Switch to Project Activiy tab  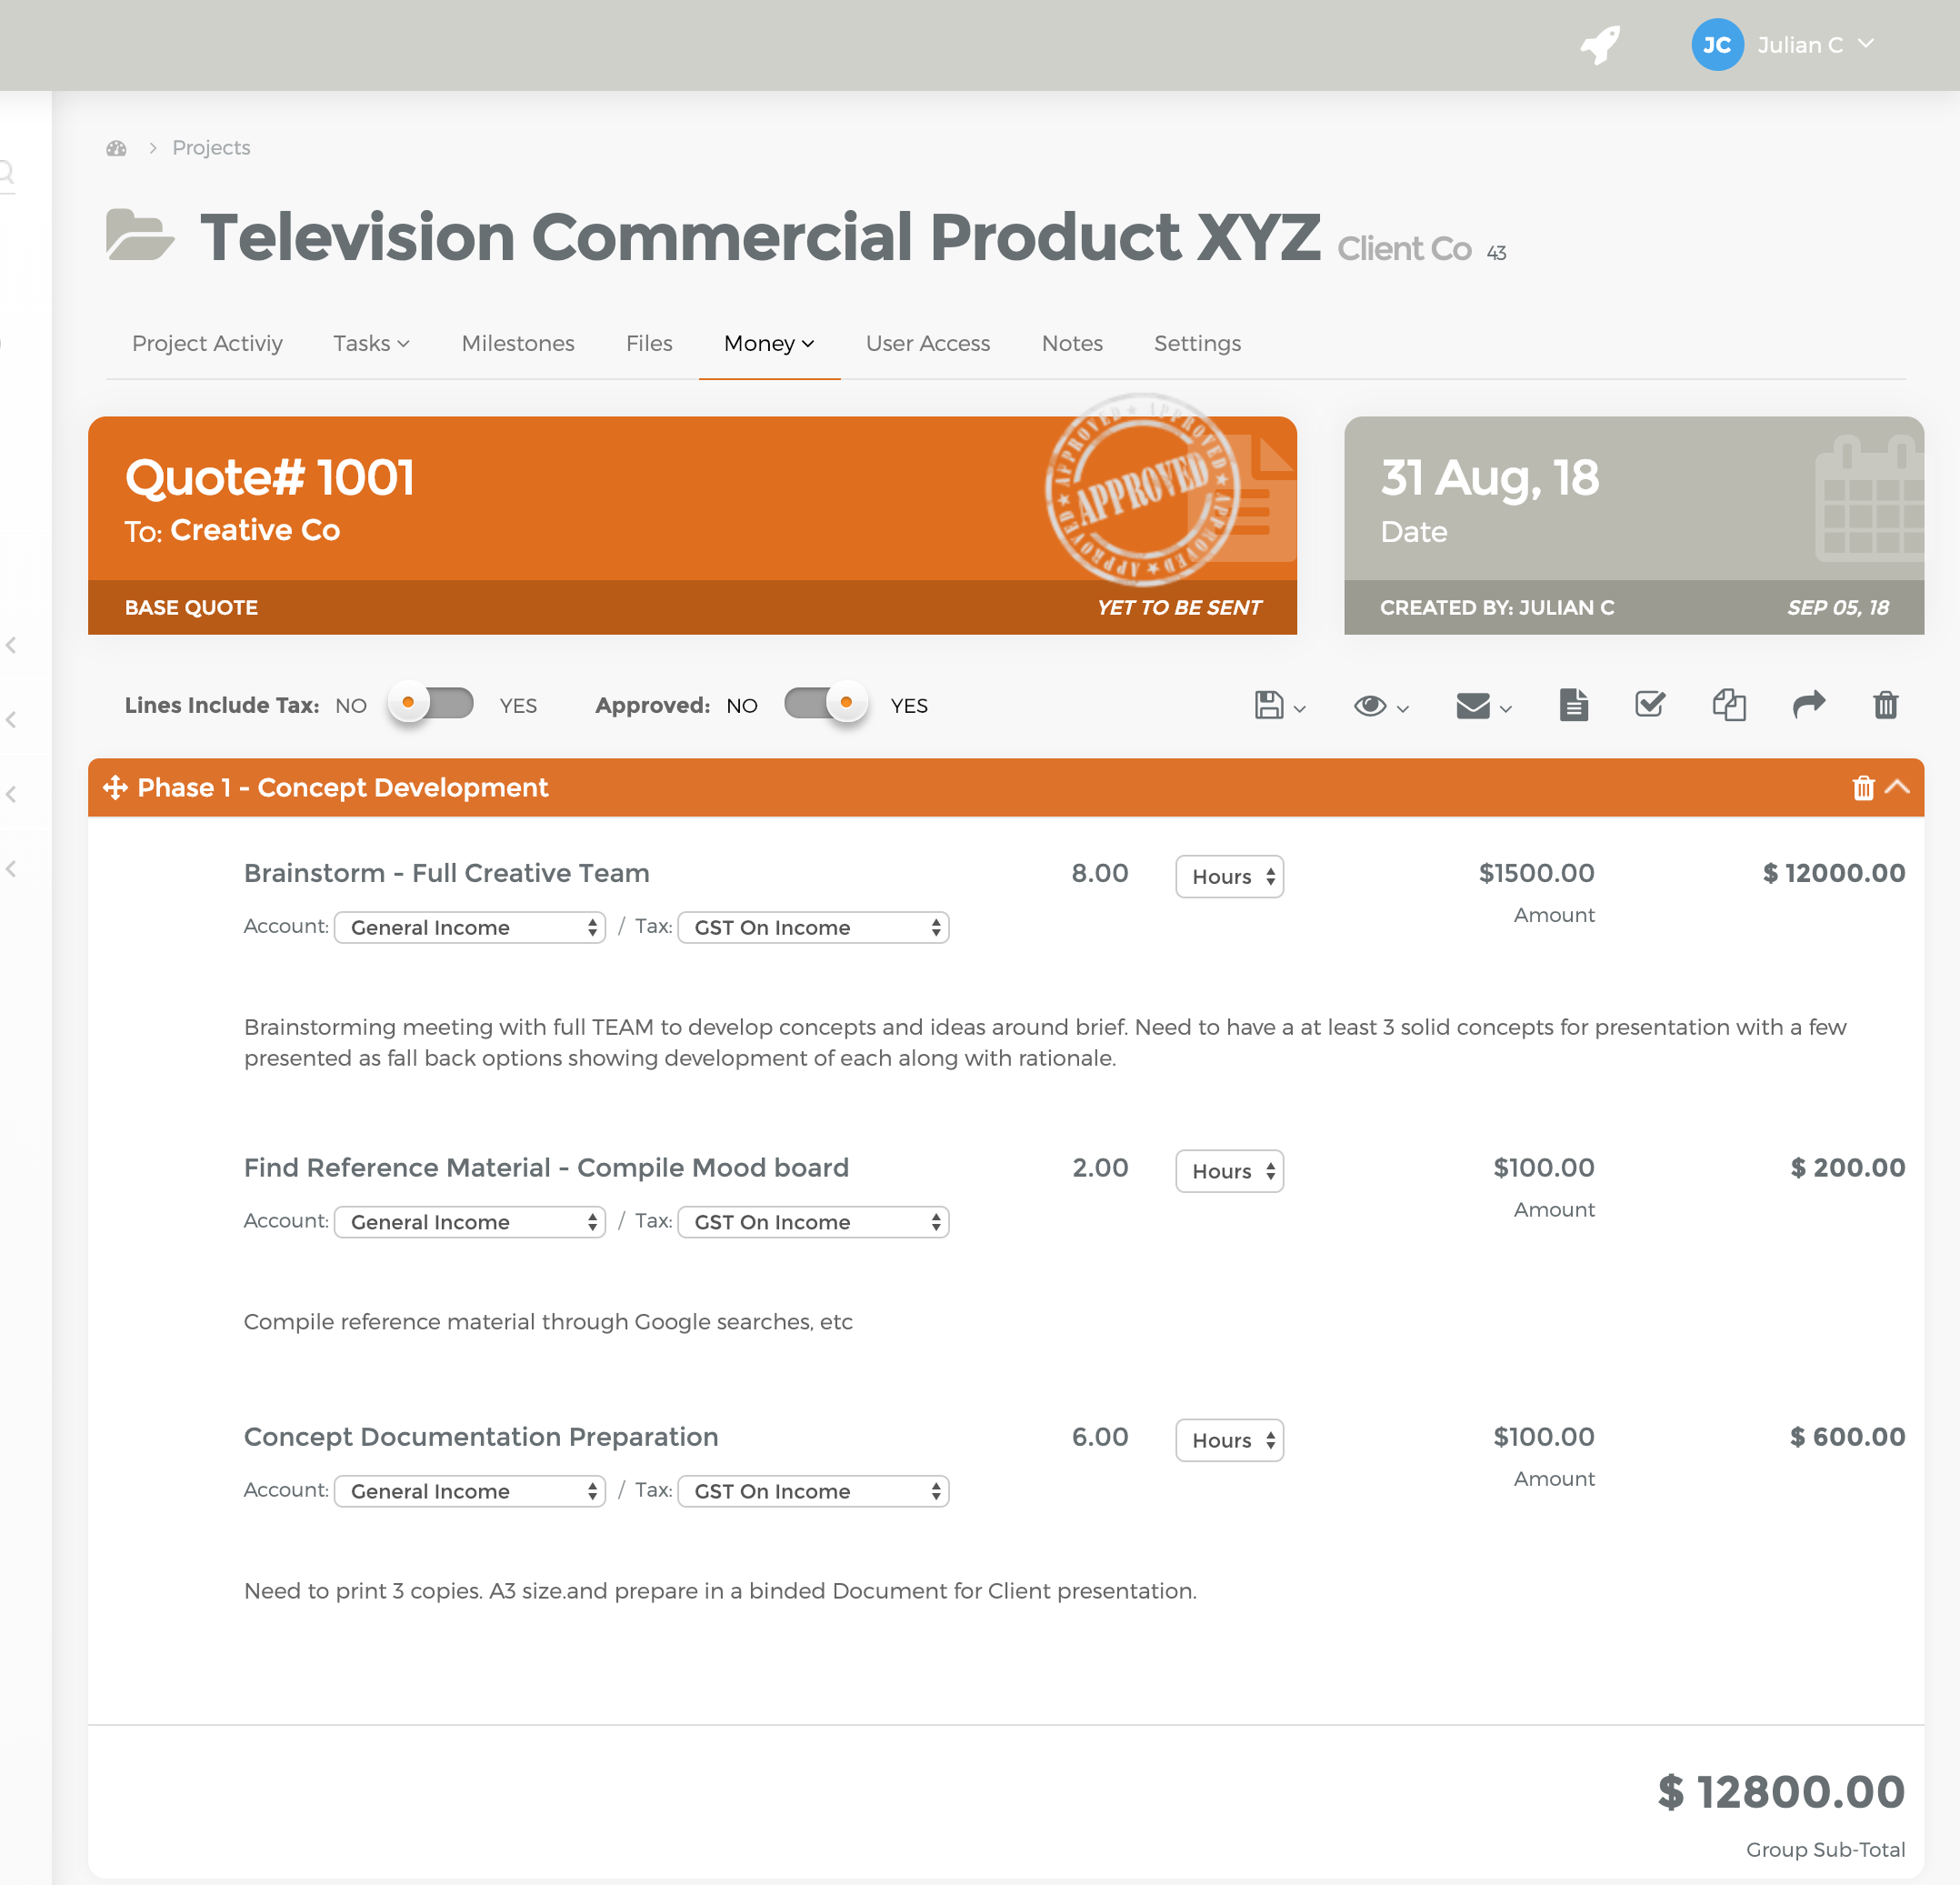click(x=207, y=343)
